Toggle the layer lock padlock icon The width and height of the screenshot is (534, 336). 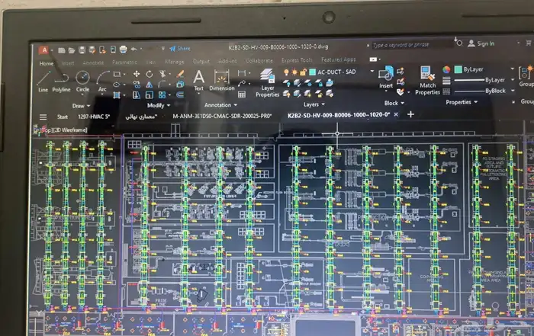click(303, 72)
